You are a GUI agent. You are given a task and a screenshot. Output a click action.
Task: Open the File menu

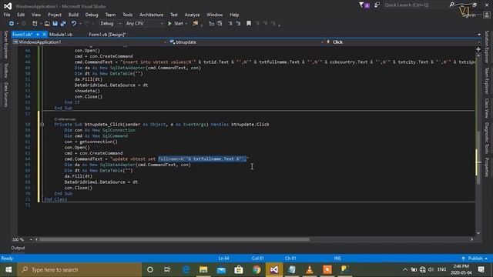click(7, 15)
